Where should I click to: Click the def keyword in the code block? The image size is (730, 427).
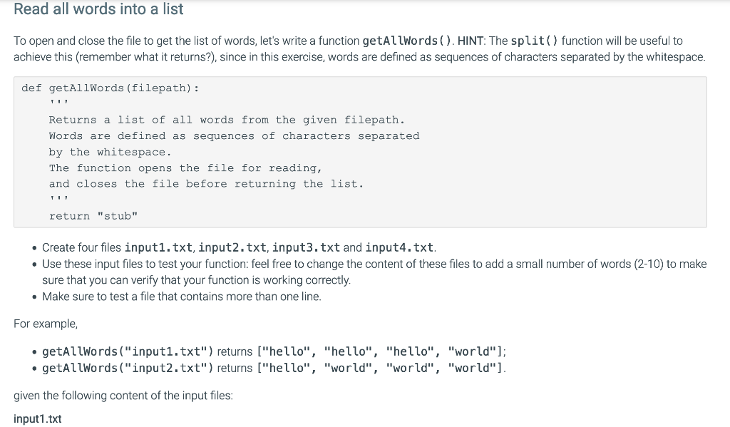point(31,88)
